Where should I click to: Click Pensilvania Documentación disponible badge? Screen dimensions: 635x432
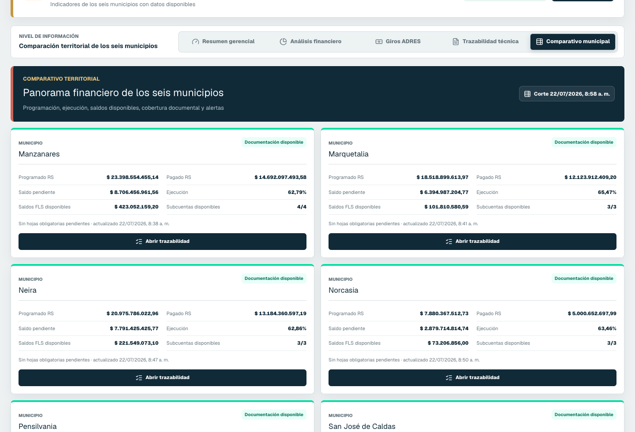(274, 415)
